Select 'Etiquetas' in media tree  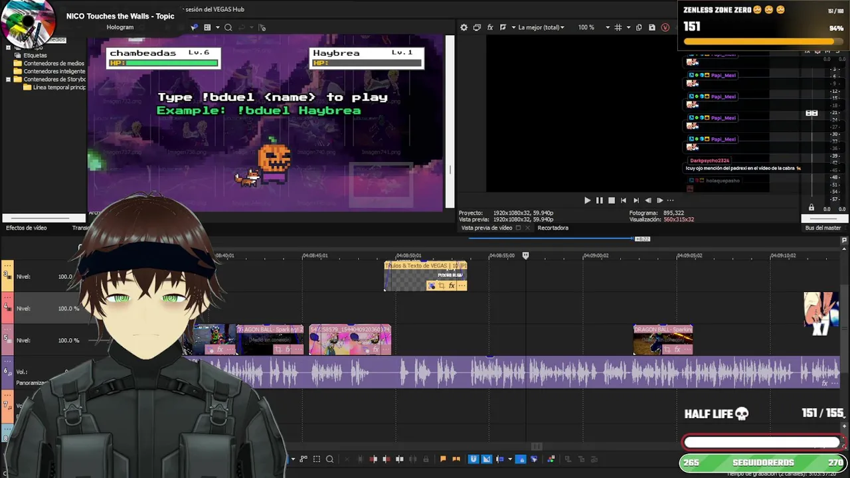coord(35,55)
